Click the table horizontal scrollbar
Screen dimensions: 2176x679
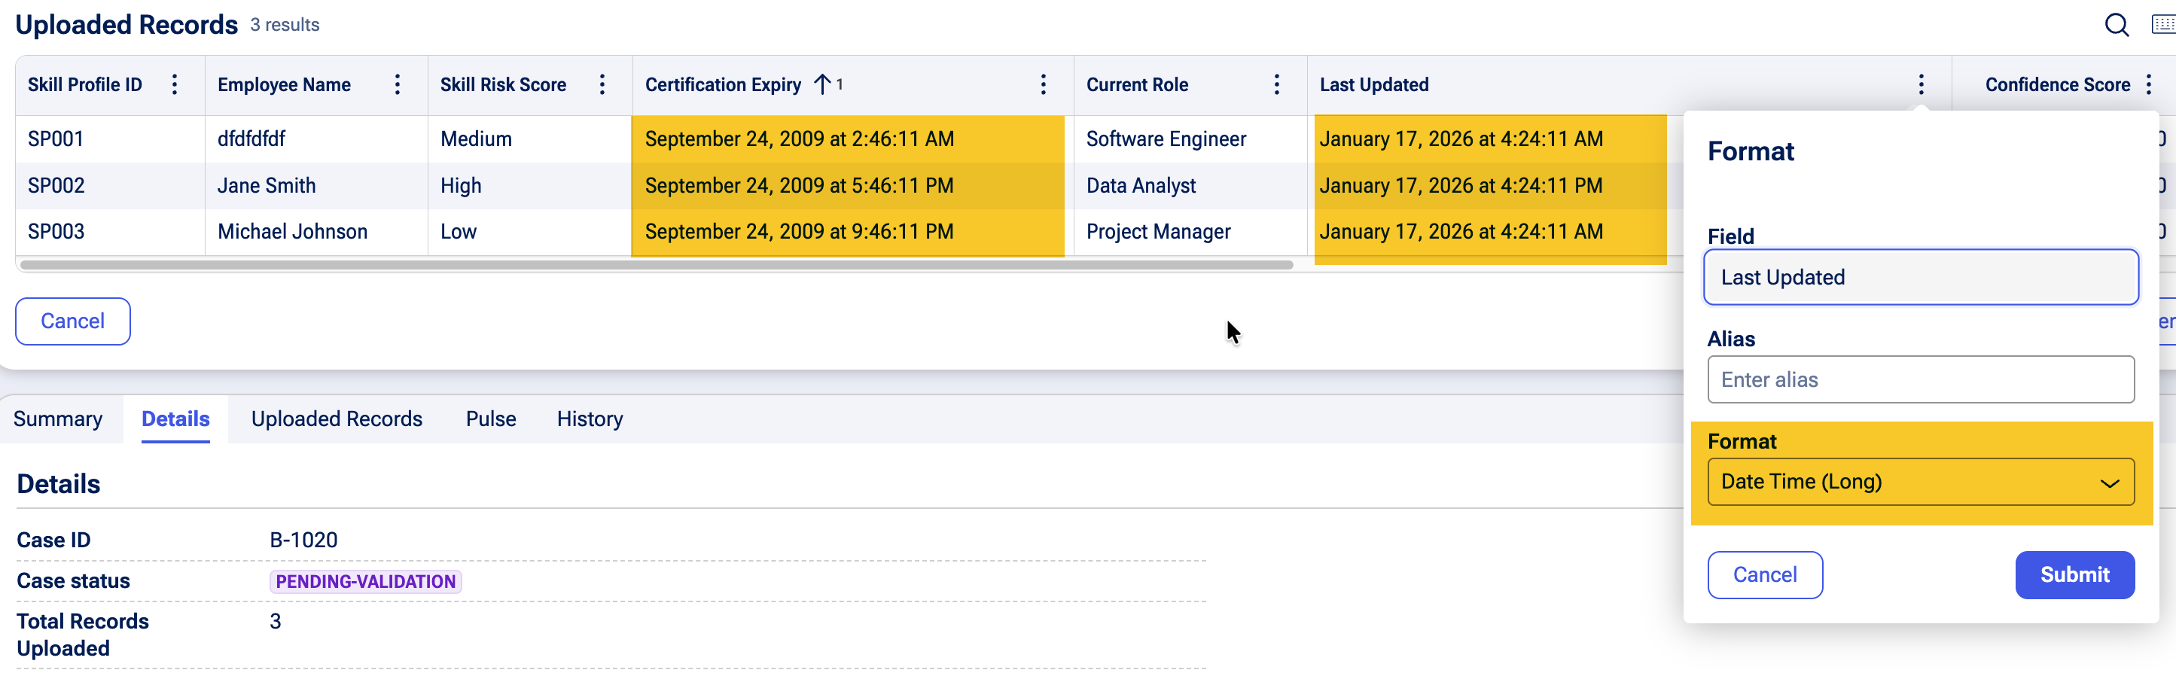coord(656,265)
